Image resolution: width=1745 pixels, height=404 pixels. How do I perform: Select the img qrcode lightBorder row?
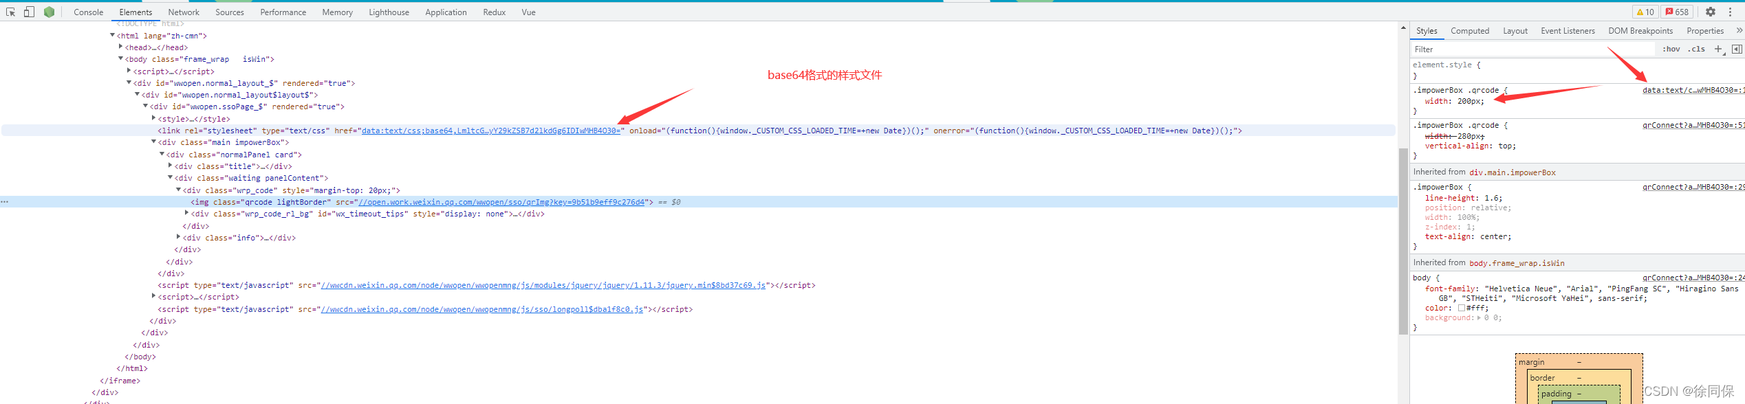(x=699, y=202)
